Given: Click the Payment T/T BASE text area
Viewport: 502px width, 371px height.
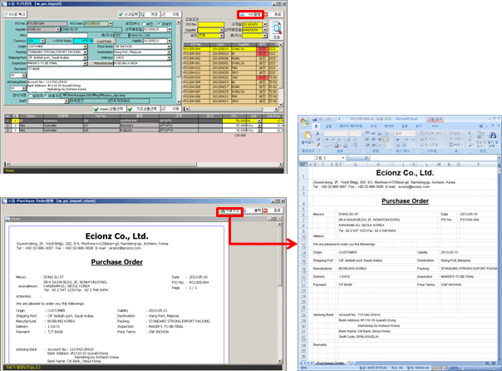Looking at the screenshot, I should pyautogui.click(x=99, y=73).
